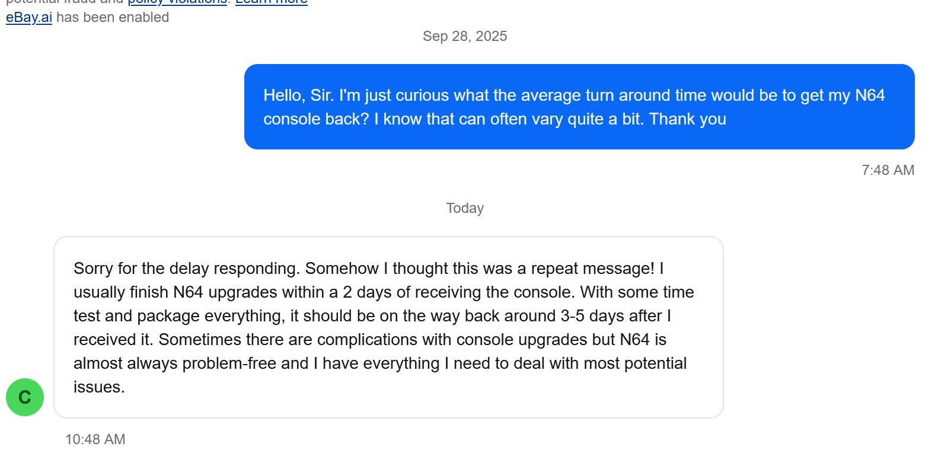
Task: Click "Hello, Sir." in the sent message
Action: 299,95
